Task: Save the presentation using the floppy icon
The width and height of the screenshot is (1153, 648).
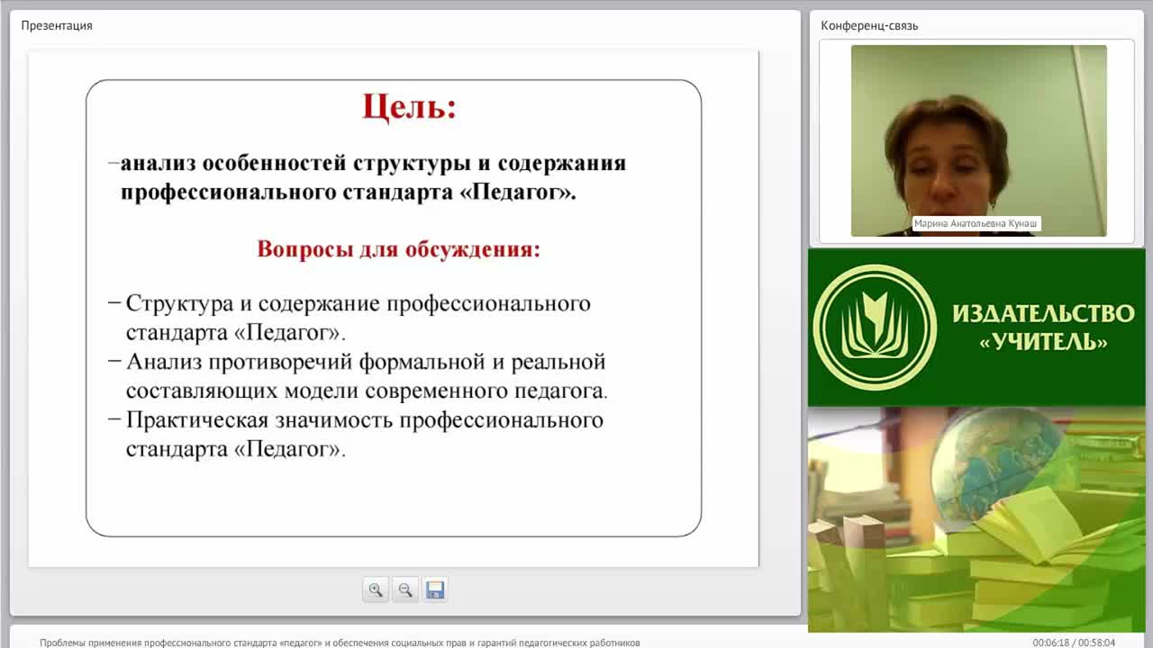Action: click(435, 589)
